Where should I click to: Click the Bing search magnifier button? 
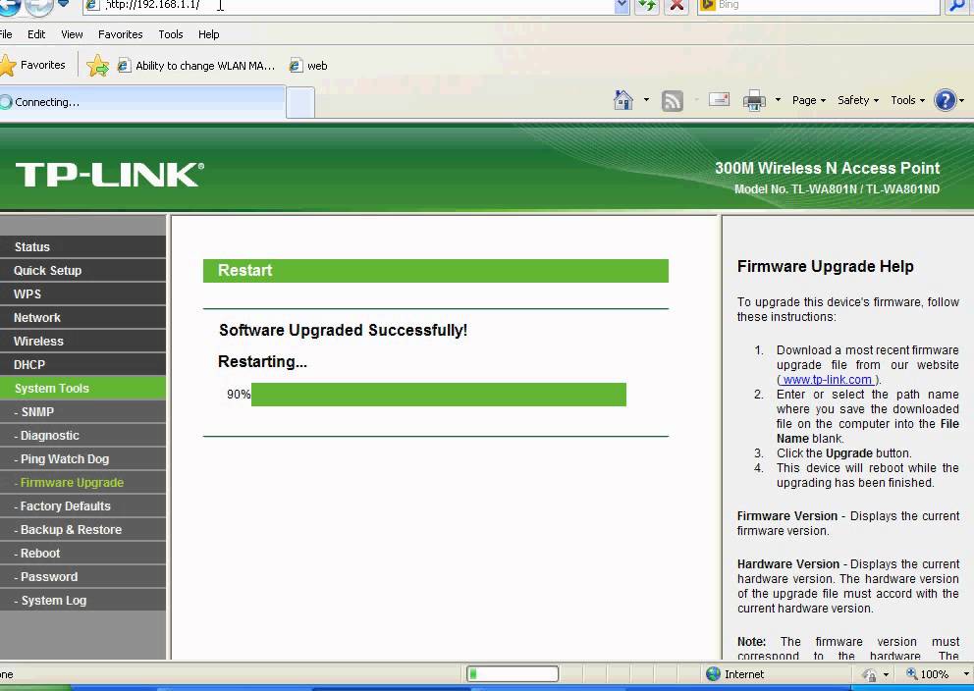click(x=957, y=6)
